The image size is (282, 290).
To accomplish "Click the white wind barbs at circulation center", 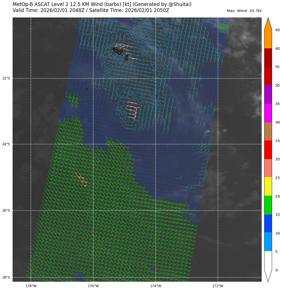I will (x=132, y=110).
